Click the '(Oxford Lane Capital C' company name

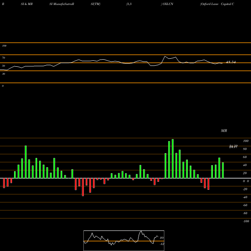(217, 4)
